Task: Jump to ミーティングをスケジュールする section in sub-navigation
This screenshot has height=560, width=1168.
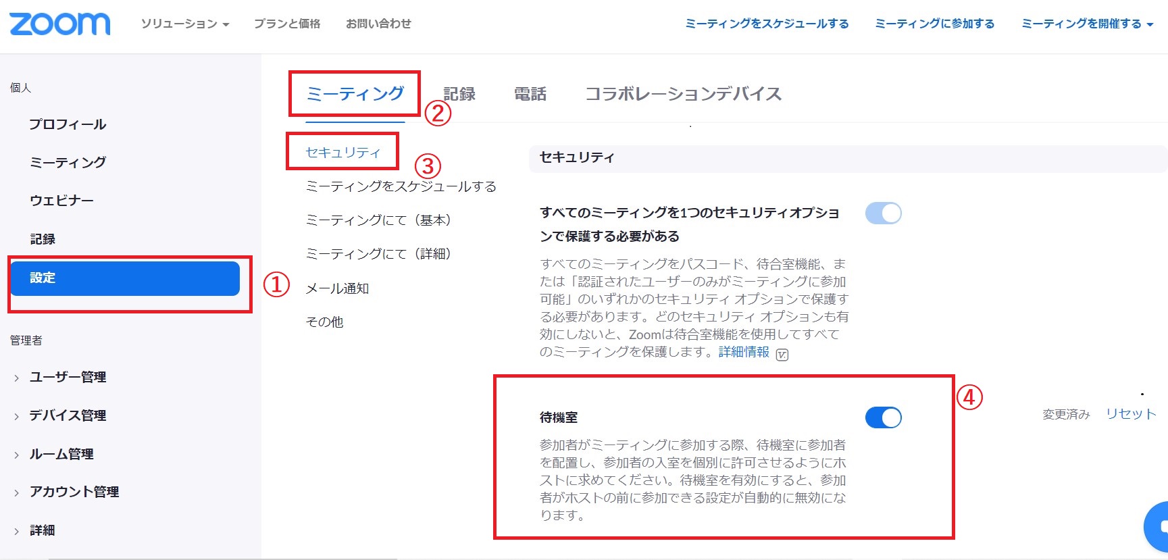Action: coord(401,186)
